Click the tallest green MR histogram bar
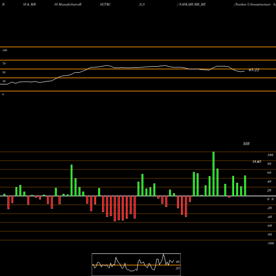The width and height of the screenshot is (276, 276). (x=214, y=174)
